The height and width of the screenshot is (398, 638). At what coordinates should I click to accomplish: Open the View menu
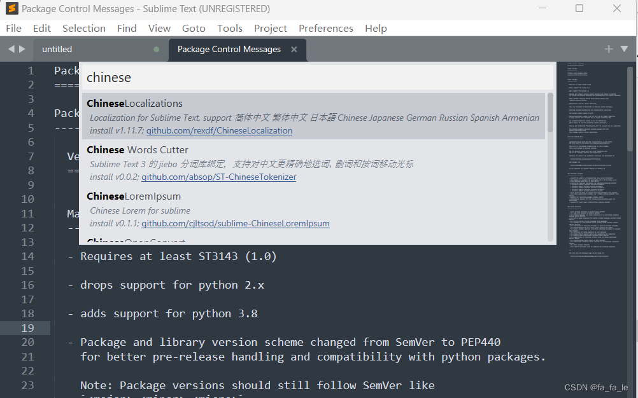pyautogui.click(x=159, y=29)
